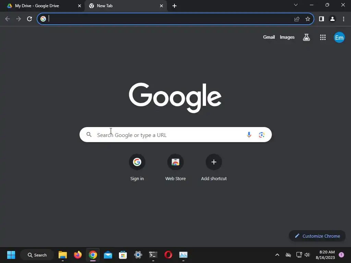Image resolution: width=351 pixels, height=263 pixels.
Task: Open Images link
Action: 287,37
